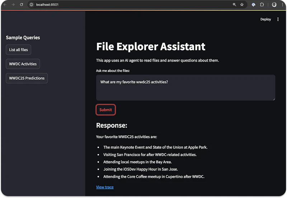Grab the text area resize handle
Viewport: 287px width, 198px height.
[x=274, y=99]
